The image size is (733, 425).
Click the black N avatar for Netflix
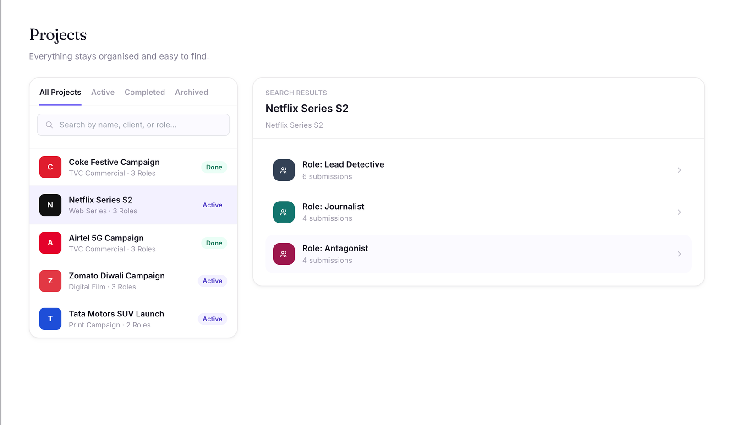pyautogui.click(x=50, y=205)
